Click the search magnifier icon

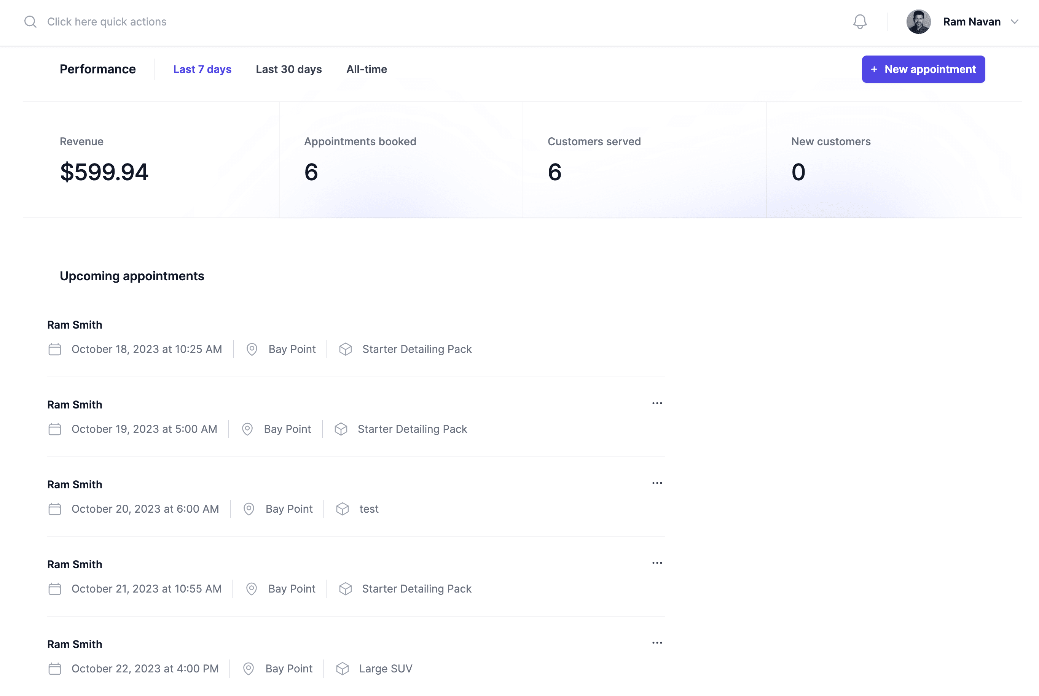click(x=30, y=21)
